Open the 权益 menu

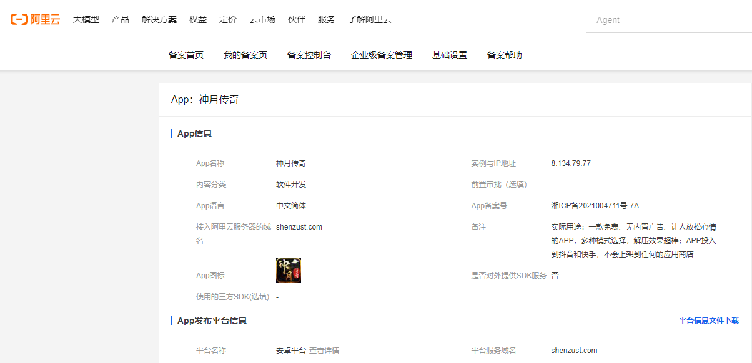(198, 19)
